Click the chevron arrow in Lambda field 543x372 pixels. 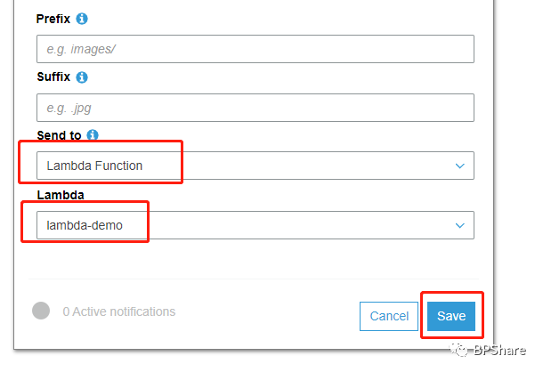[x=460, y=225]
